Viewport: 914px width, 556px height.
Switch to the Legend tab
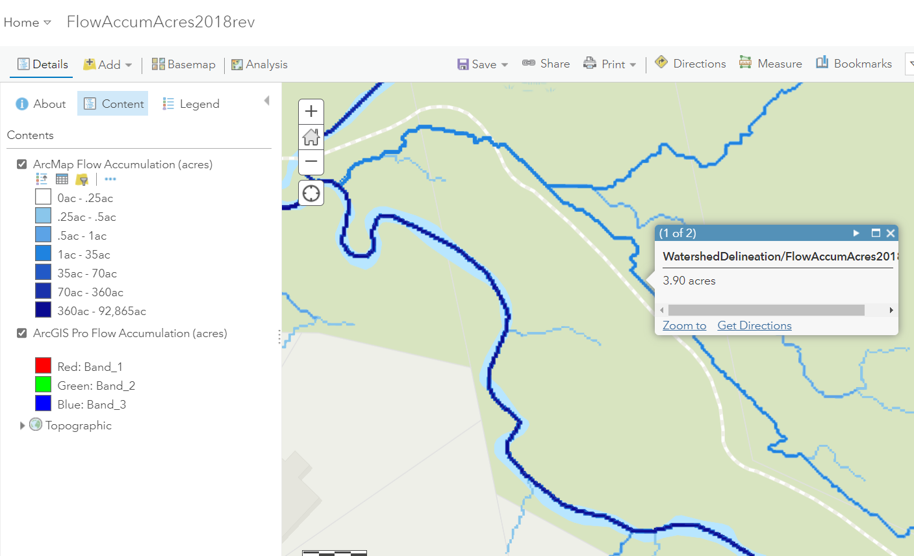[x=191, y=104]
